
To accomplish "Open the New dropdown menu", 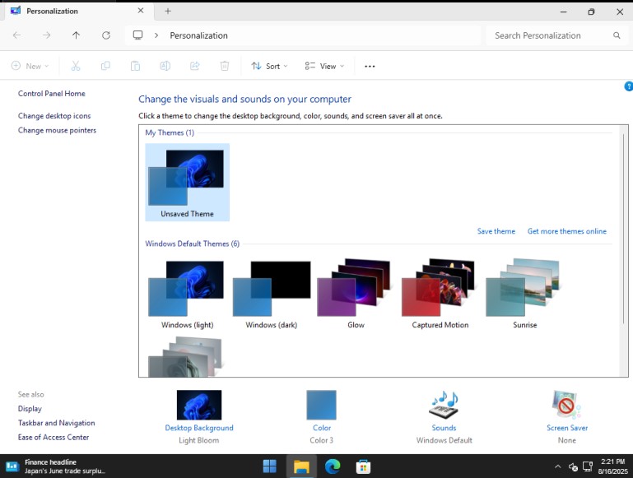I will (30, 66).
